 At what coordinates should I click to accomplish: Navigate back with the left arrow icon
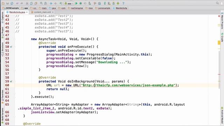point(51,3)
